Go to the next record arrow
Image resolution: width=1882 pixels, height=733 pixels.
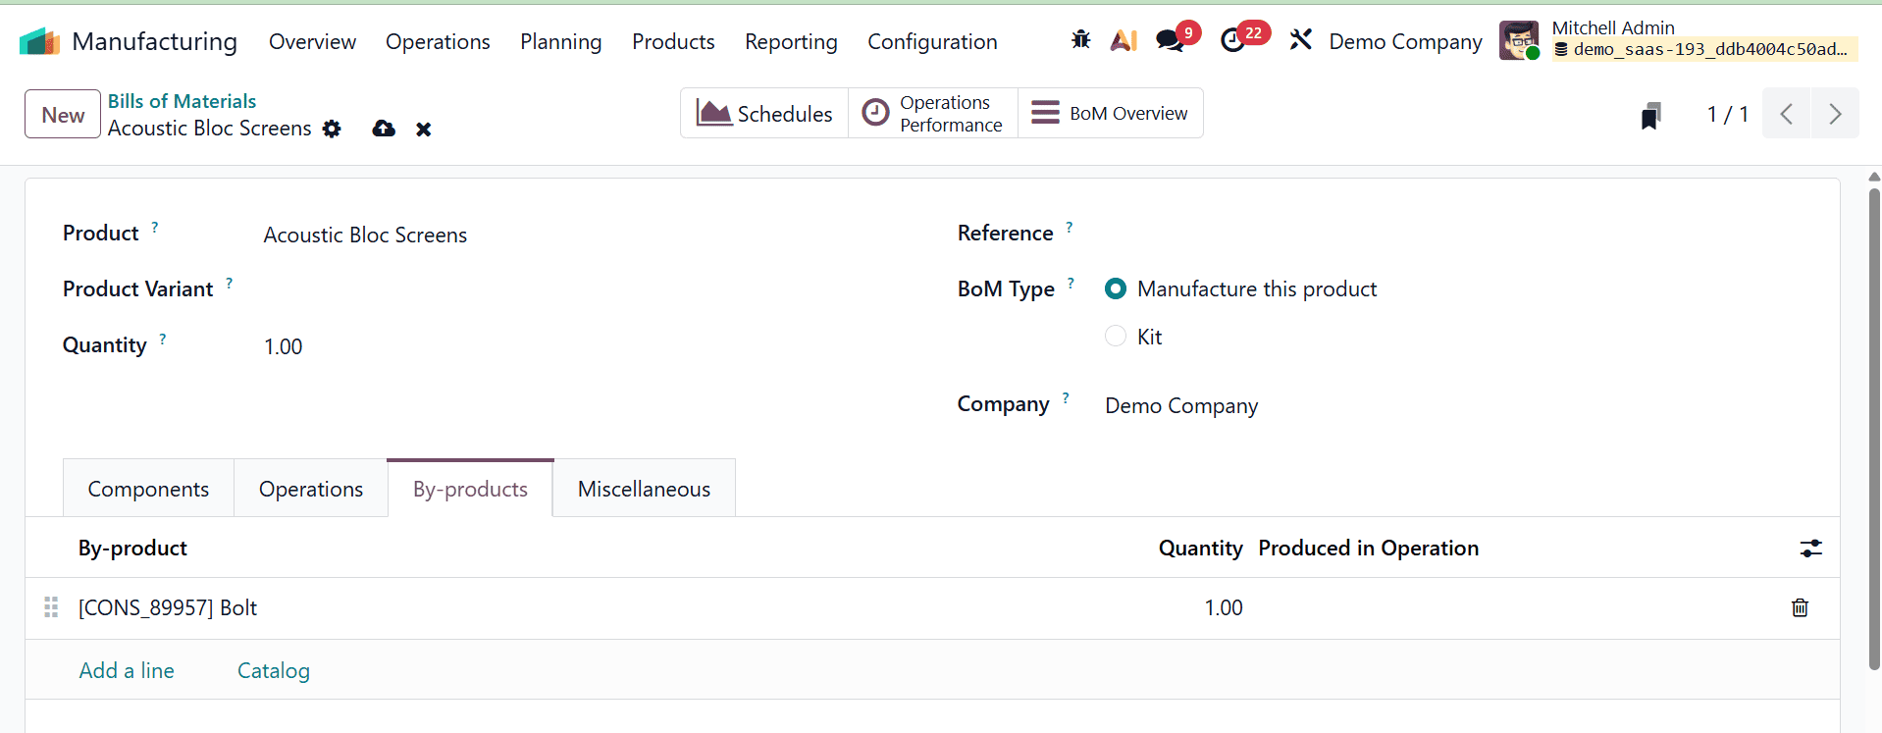(1835, 113)
